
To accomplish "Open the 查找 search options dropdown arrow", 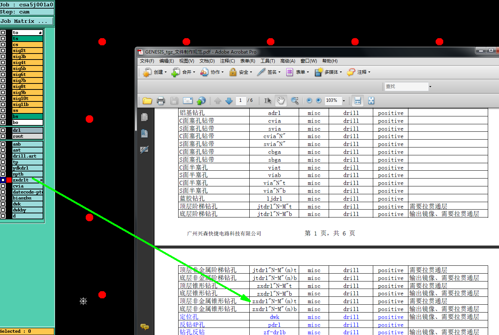I will pos(430,86).
